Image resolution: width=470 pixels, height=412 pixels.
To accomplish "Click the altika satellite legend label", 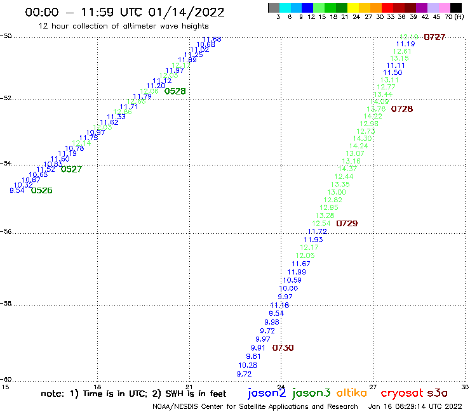I will (x=352, y=393).
